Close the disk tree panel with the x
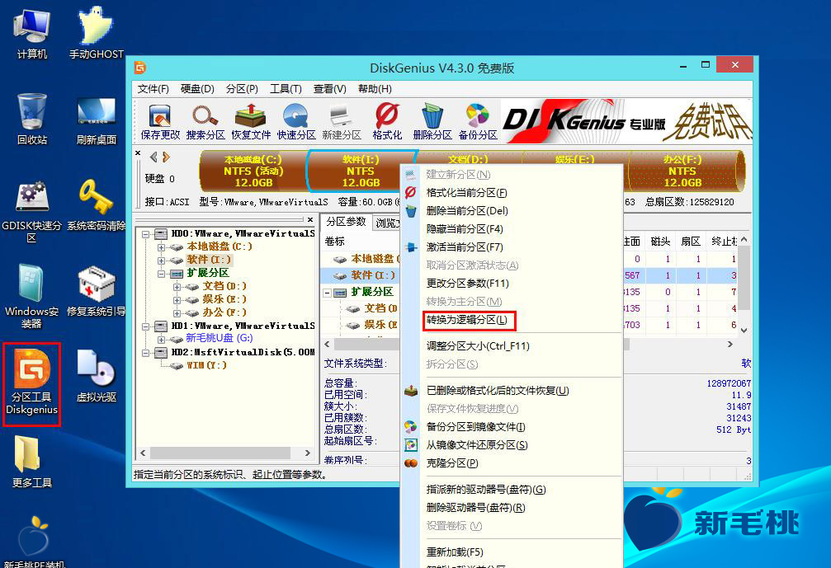831x568 pixels. [310, 219]
